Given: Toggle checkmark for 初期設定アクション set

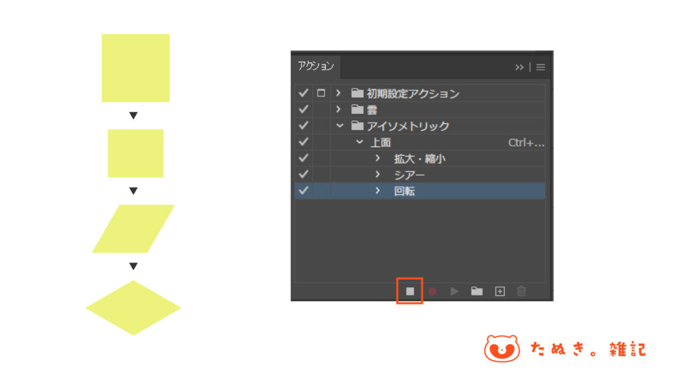Looking at the screenshot, I should point(303,93).
